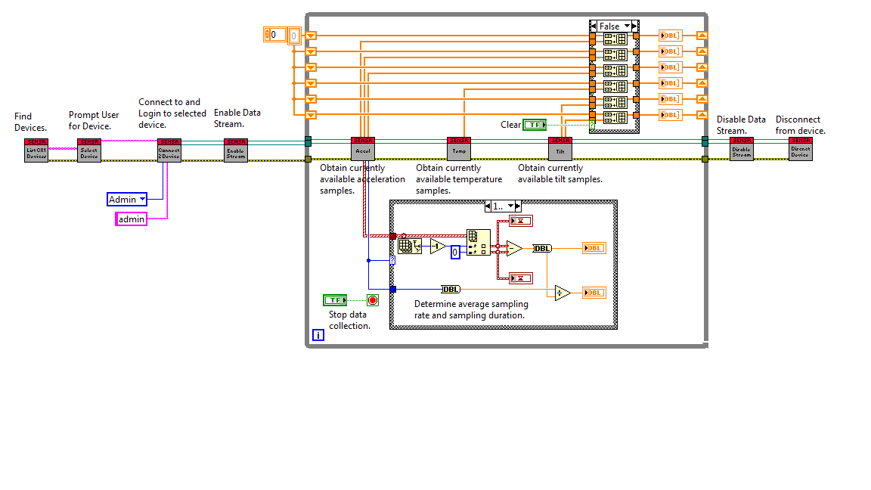
Task: Click the Connect 2 Device VI node
Action: tap(169, 150)
